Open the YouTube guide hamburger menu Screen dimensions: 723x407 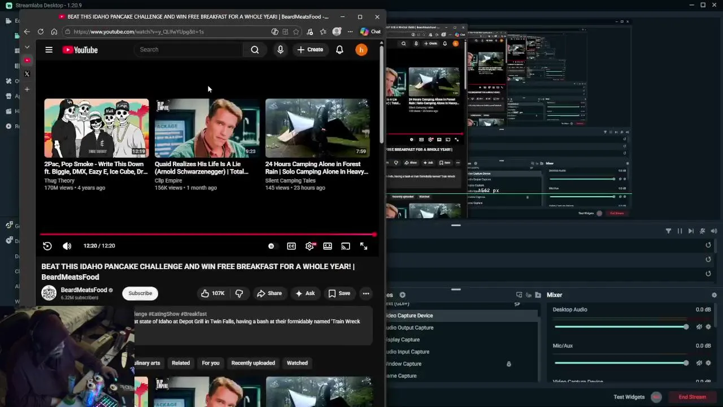point(49,50)
